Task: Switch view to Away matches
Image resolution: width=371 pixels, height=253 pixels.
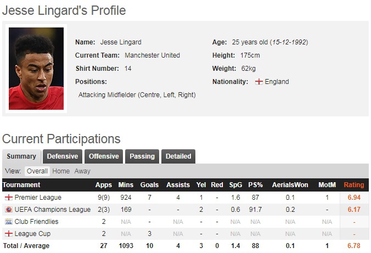Action: click(x=82, y=171)
